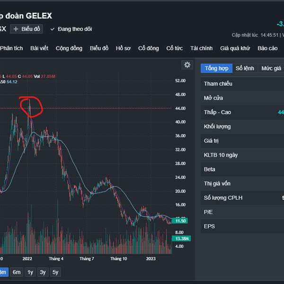Select the Cổ đông tab
Screen dimensions: 284x284
(x=149, y=48)
